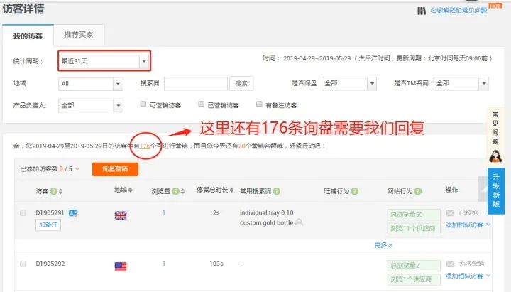
Task: Click the 总浏览量2 tag
Action: (414, 266)
